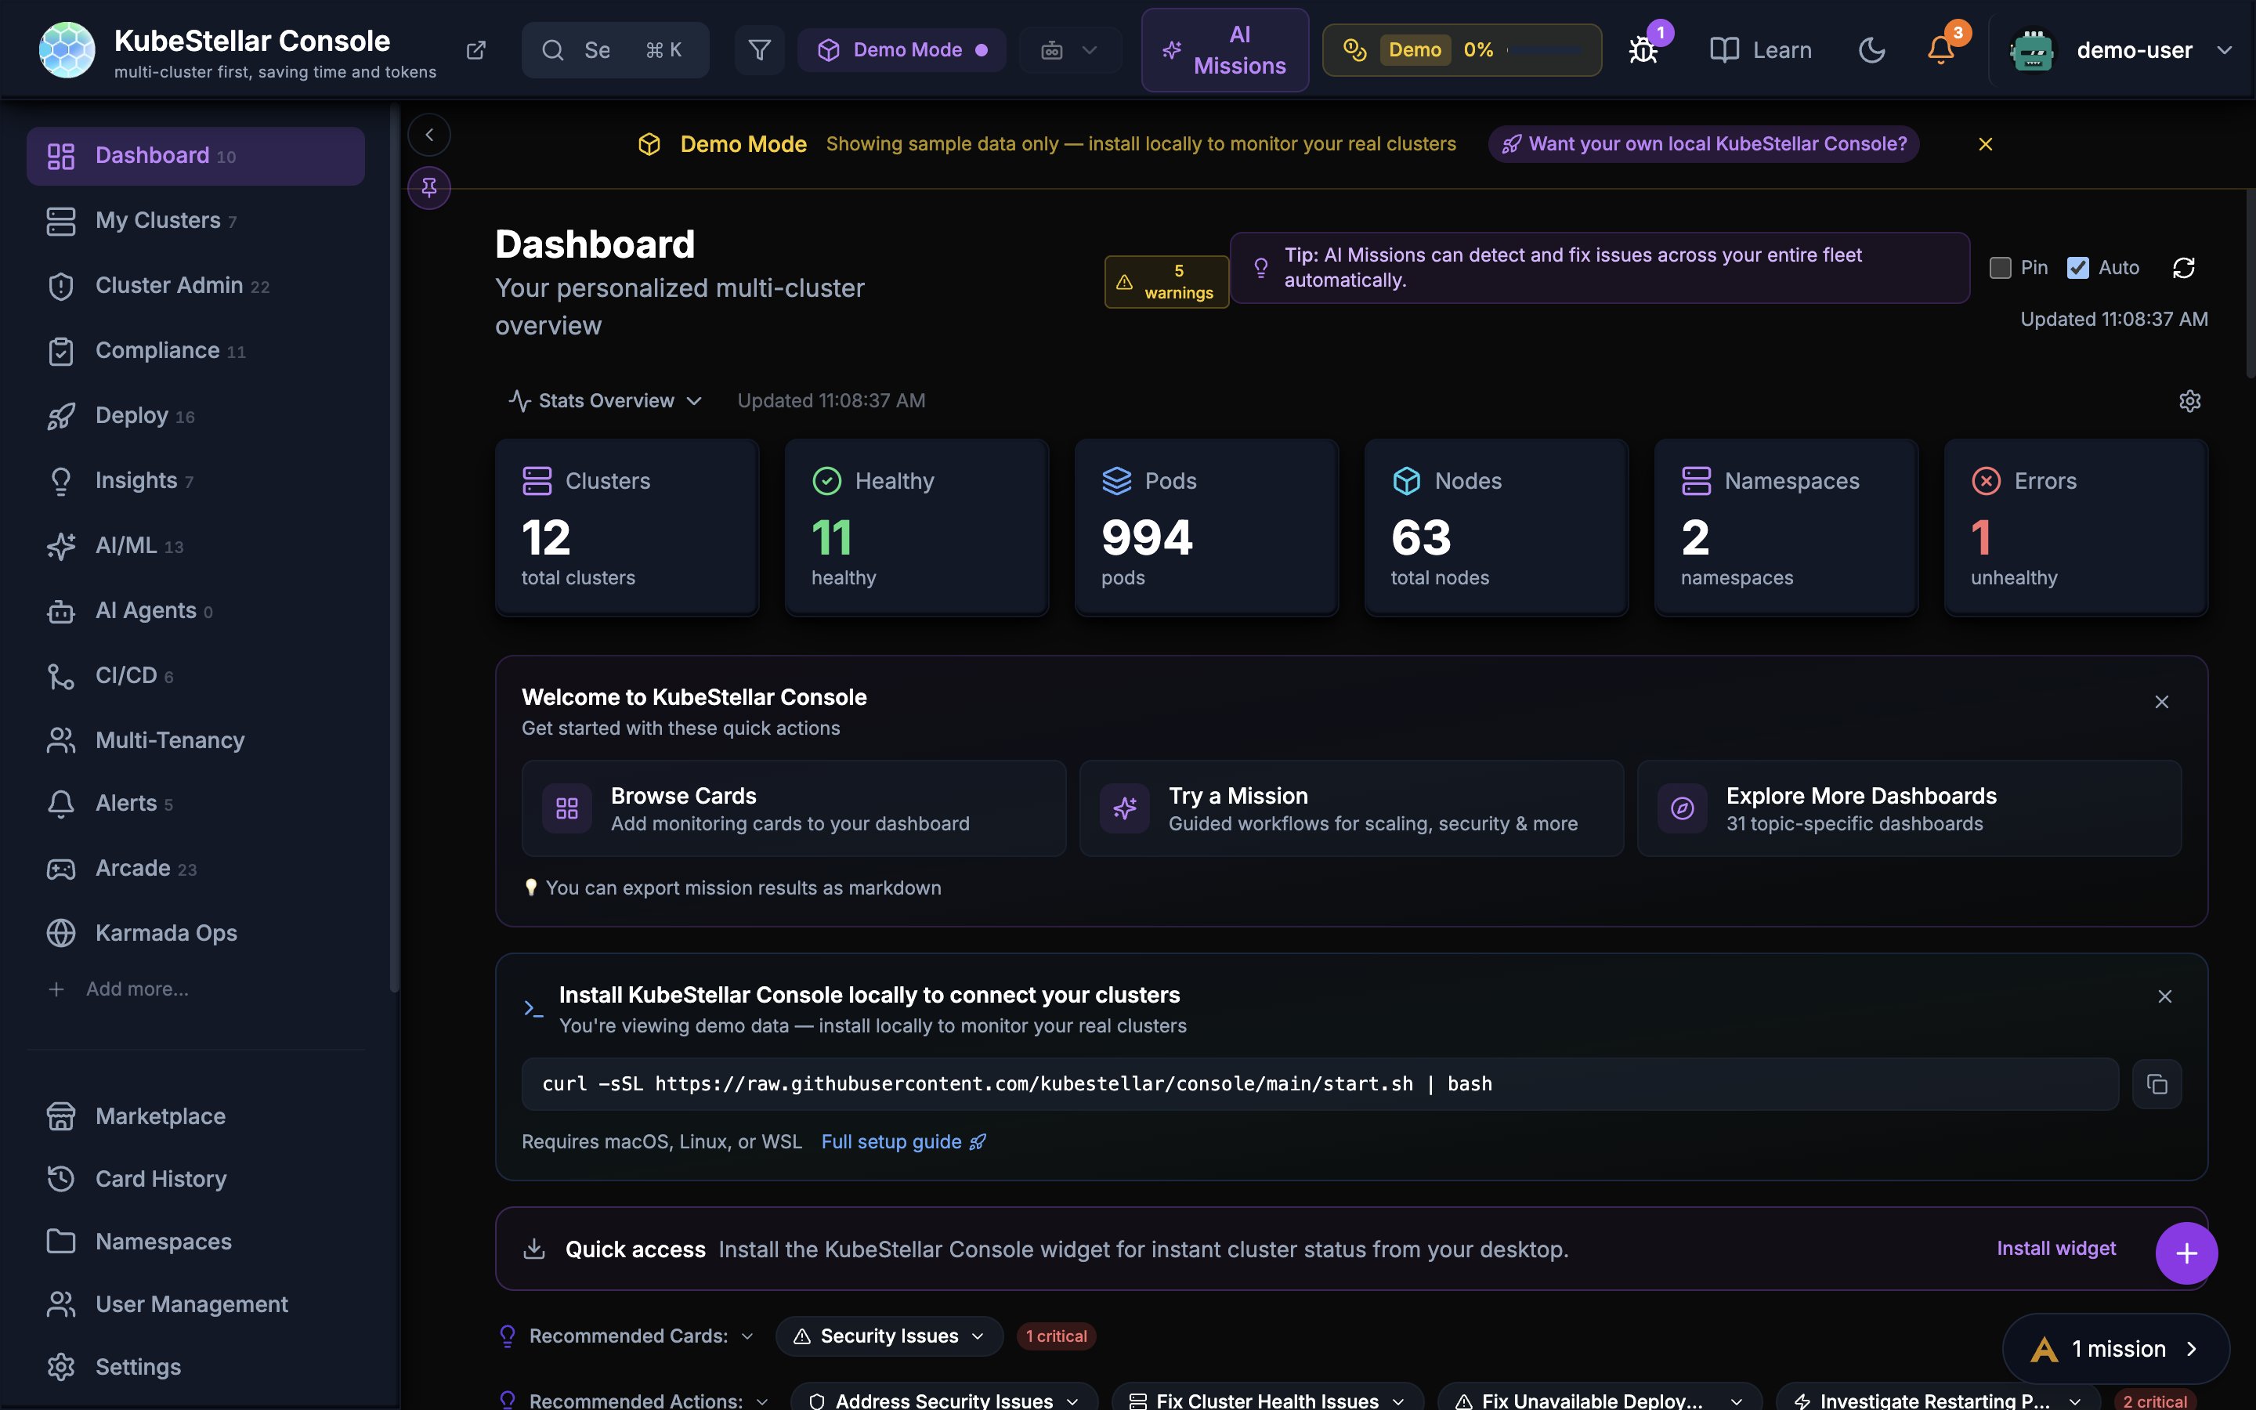Viewport: 2256px width, 1410px height.
Task: Go to Compliance in the sidebar
Action: [157, 351]
